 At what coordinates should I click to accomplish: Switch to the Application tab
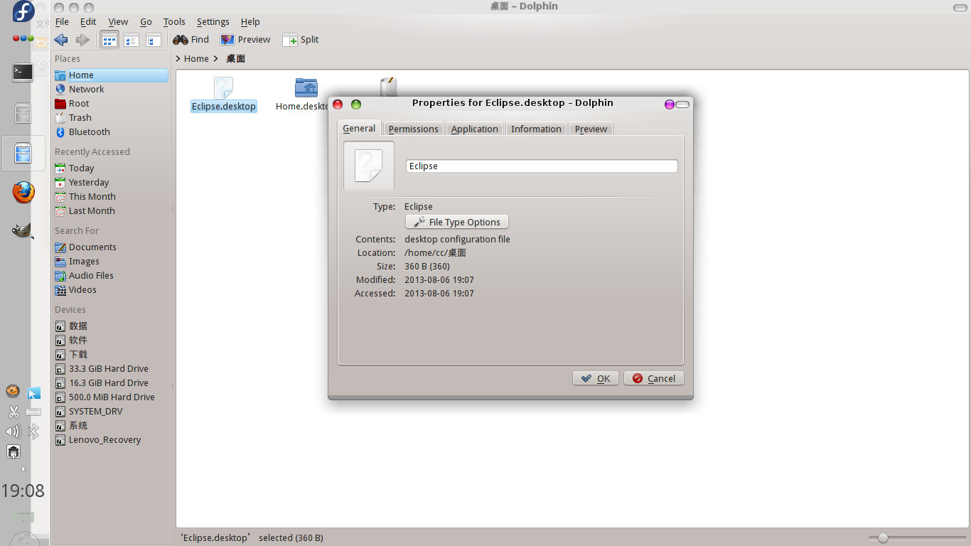click(474, 129)
